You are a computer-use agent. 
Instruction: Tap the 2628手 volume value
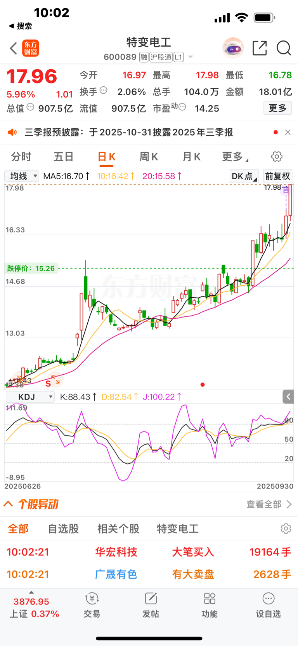(x=272, y=574)
